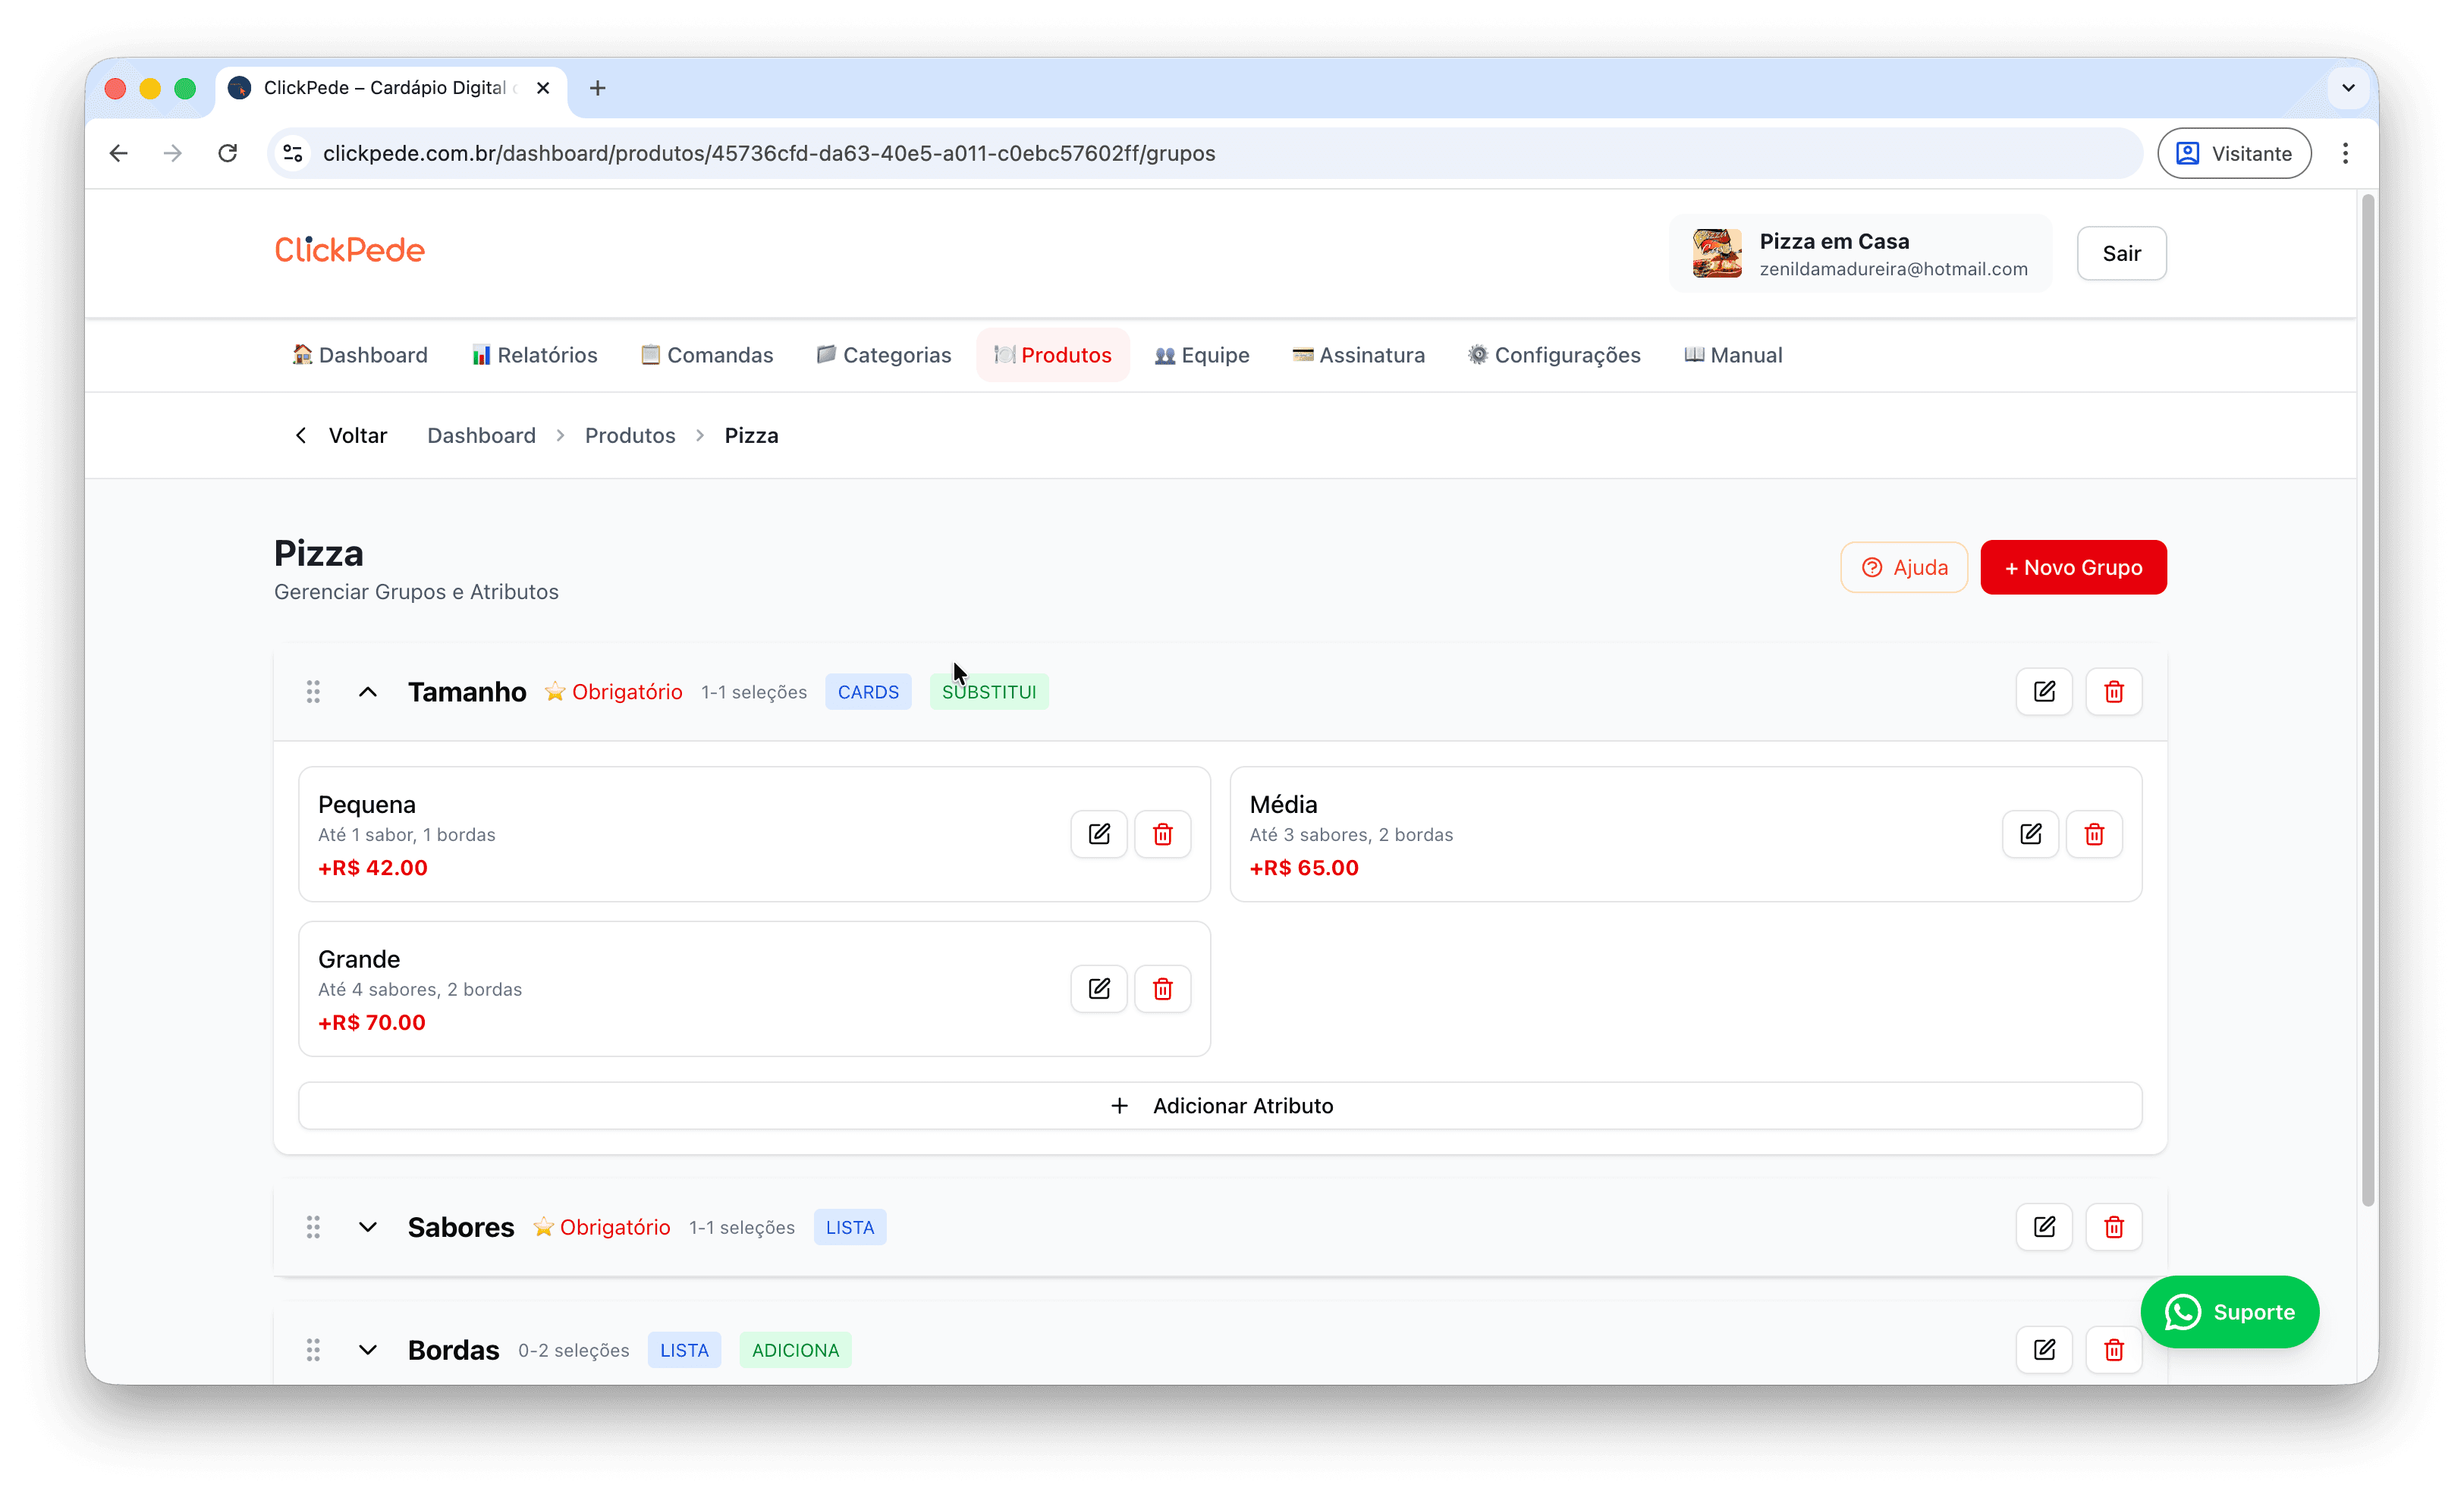Viewport: 2464px width, 1497px height.
Task: Expand the Bordas group
Action: click(368, 1350)
